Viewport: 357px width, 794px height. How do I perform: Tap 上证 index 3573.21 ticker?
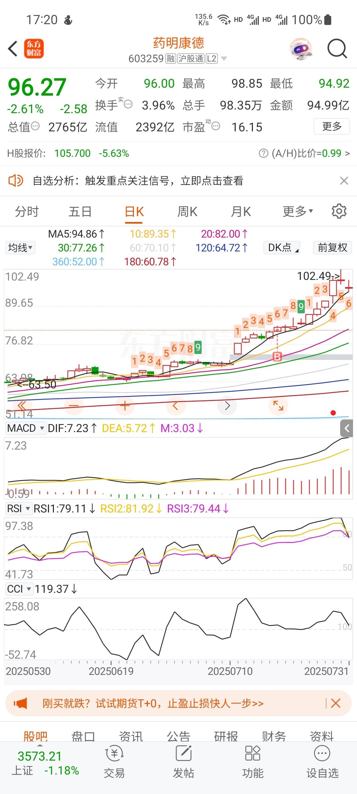[45, 763]
